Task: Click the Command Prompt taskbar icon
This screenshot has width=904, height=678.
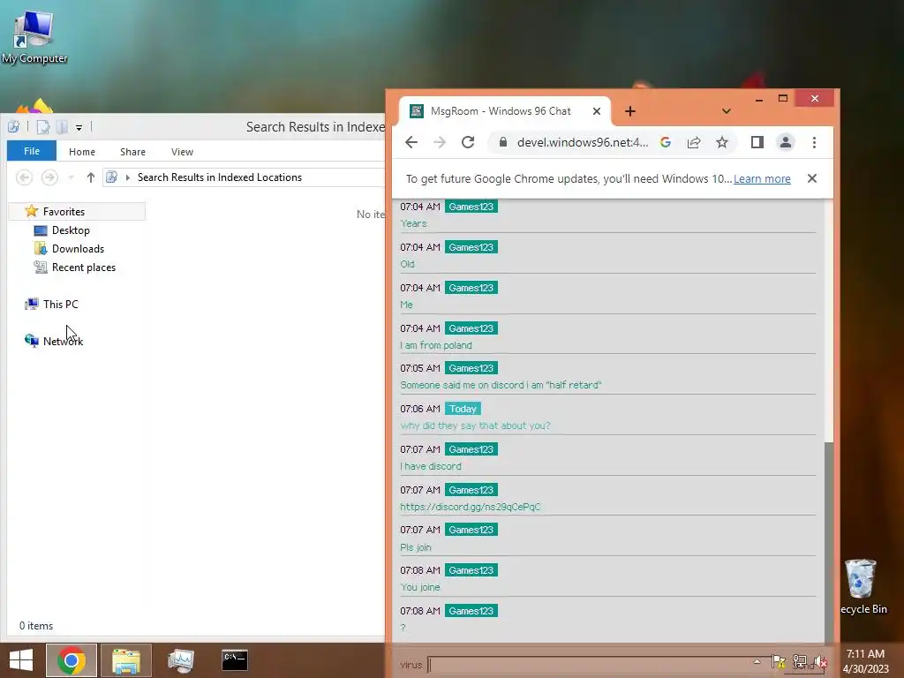Action: (x=235, y=660)
